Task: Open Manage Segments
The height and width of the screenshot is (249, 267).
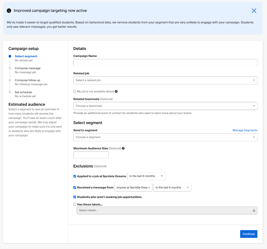Action: pos(245,130)
